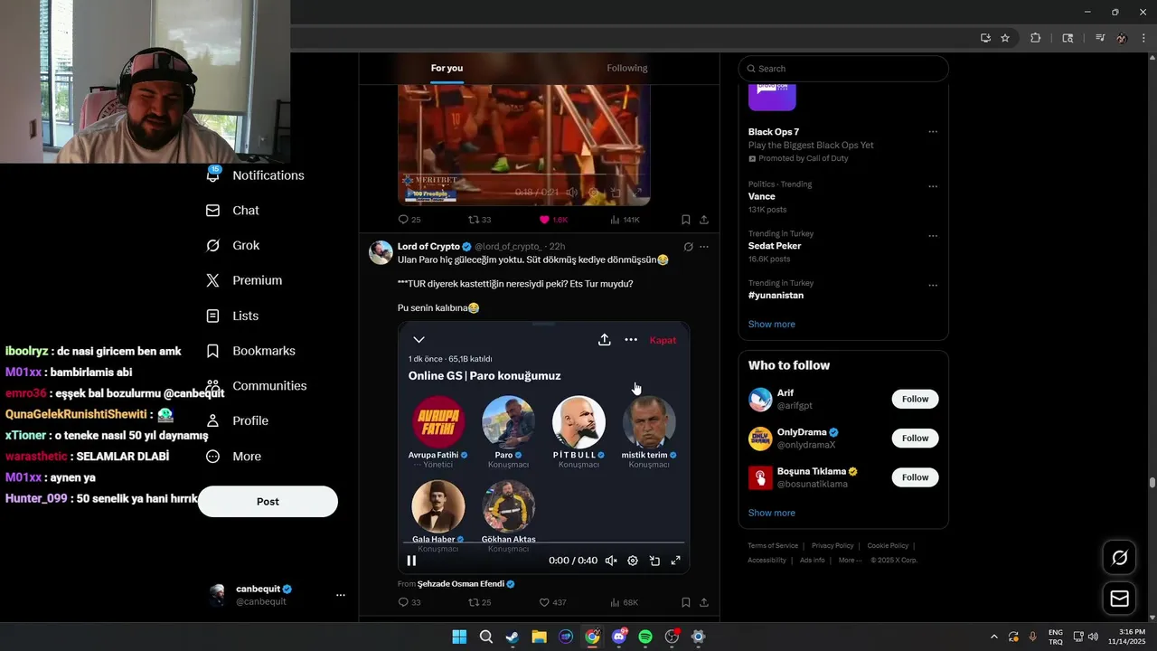Open Chrome Extensions puzzle icon
The image size is (1157, 651).
click(1036, 38)
